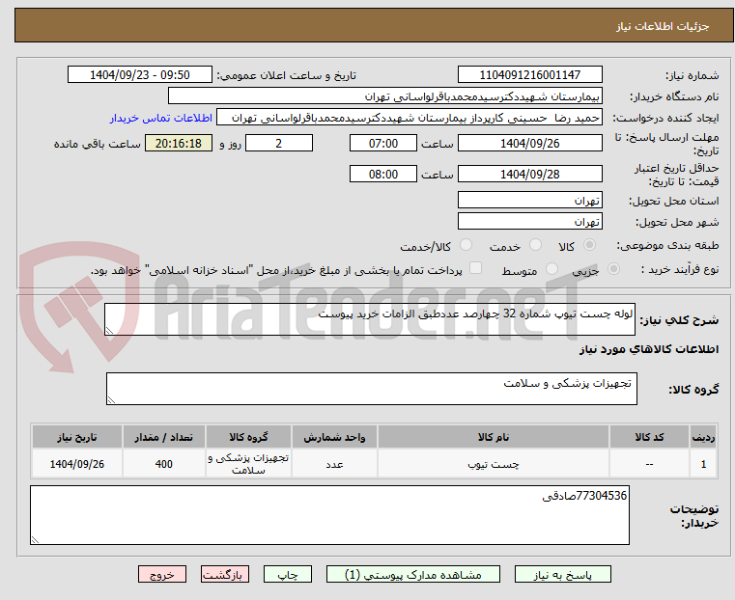735x600 pixels.
Task: Click the unit cell عدد
Action: click(x=334, y=464)
